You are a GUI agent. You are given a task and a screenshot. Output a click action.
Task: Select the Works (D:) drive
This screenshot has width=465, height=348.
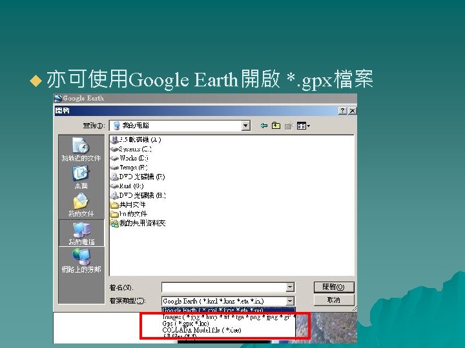pyautogui.click(x=129, y=158)
